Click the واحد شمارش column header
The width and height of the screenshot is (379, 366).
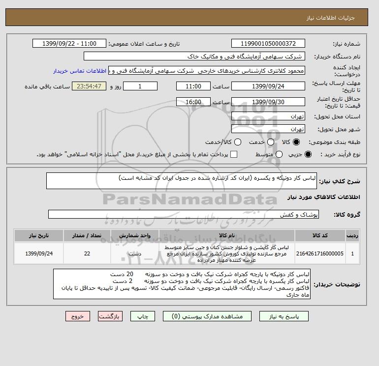pos(135,235)
